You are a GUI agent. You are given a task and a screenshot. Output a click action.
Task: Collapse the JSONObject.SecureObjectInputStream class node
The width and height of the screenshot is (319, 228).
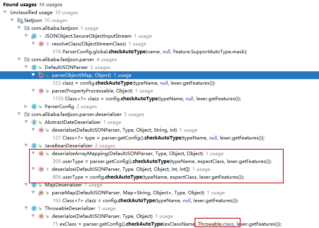point(26,36)
